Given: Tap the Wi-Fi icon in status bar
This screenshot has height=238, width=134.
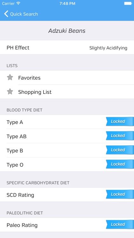Looking at the screenshot, I should [x=18, y=3].
